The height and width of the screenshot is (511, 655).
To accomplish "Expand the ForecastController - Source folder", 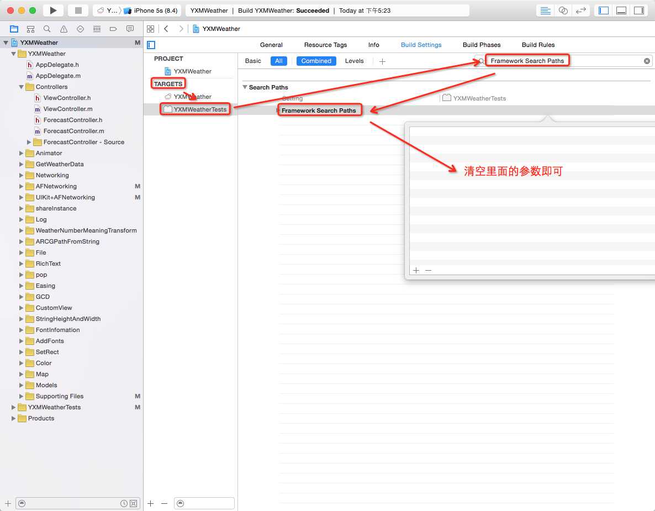I will pyautogui.click(x=29, y=142).
